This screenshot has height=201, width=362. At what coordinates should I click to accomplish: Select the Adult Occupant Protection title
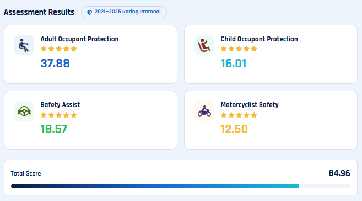pyautogui.click(x=80, y=39)
